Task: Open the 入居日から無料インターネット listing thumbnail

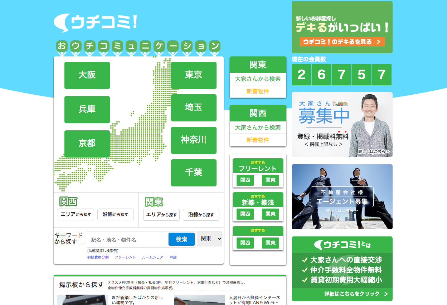Action: 200,300
